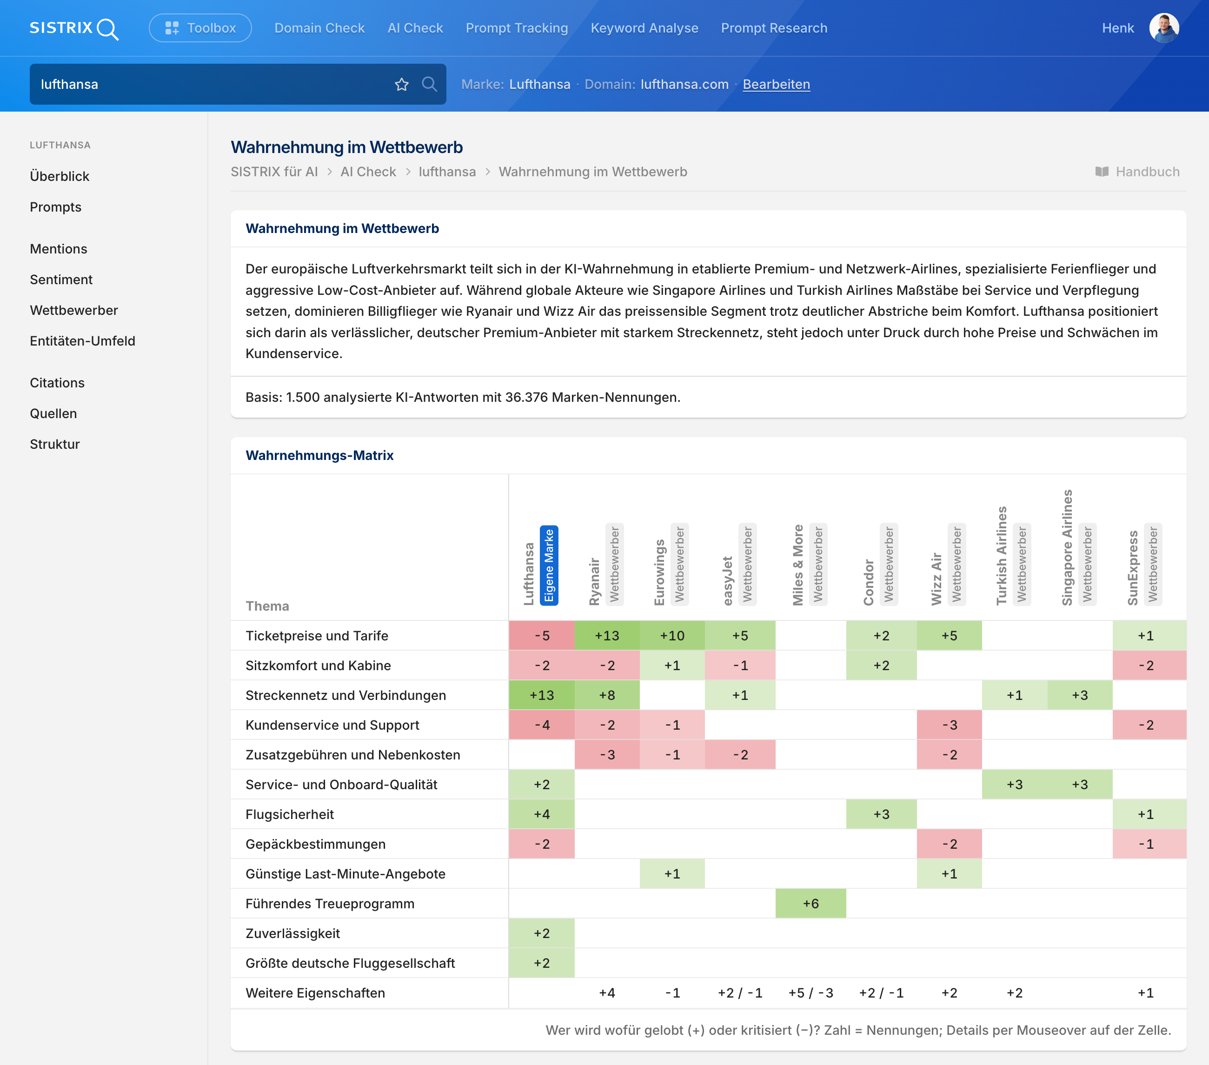Click Lufthansa -4 Kundenservice cell
This screenshot has width=1209, height=1065.
(542, 725)
